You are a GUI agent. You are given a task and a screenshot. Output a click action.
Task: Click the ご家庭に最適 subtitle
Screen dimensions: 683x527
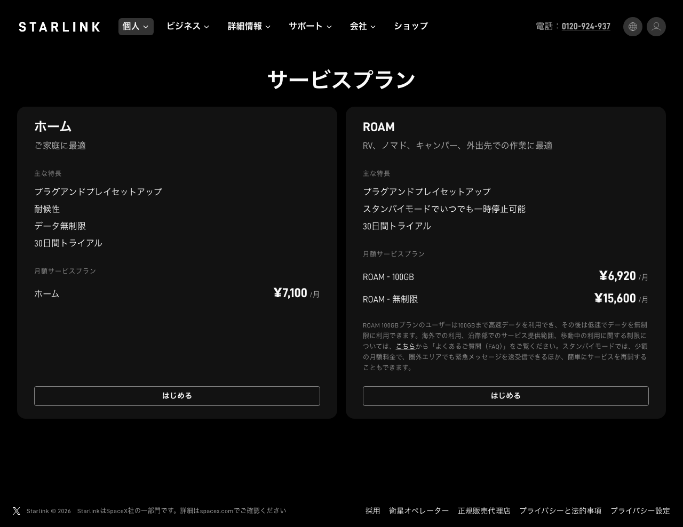[x=60, y=146]
